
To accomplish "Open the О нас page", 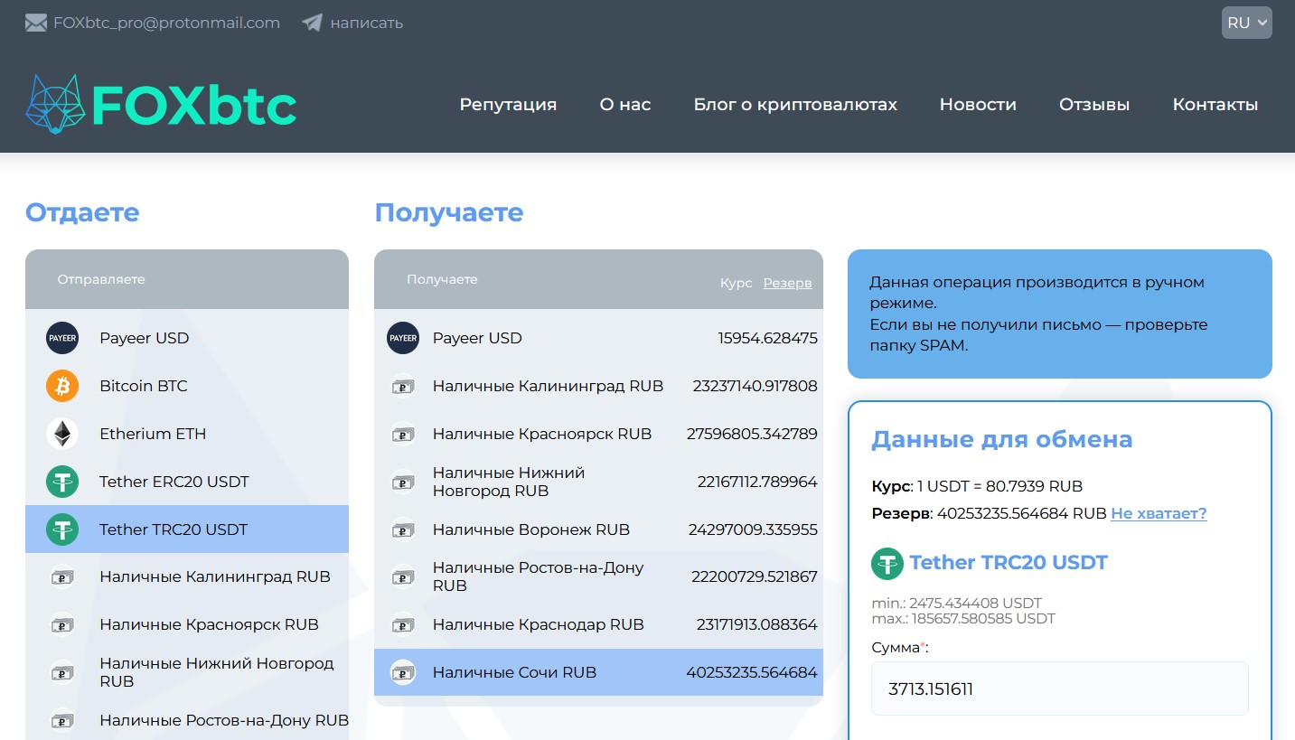I will coord(625,105).
